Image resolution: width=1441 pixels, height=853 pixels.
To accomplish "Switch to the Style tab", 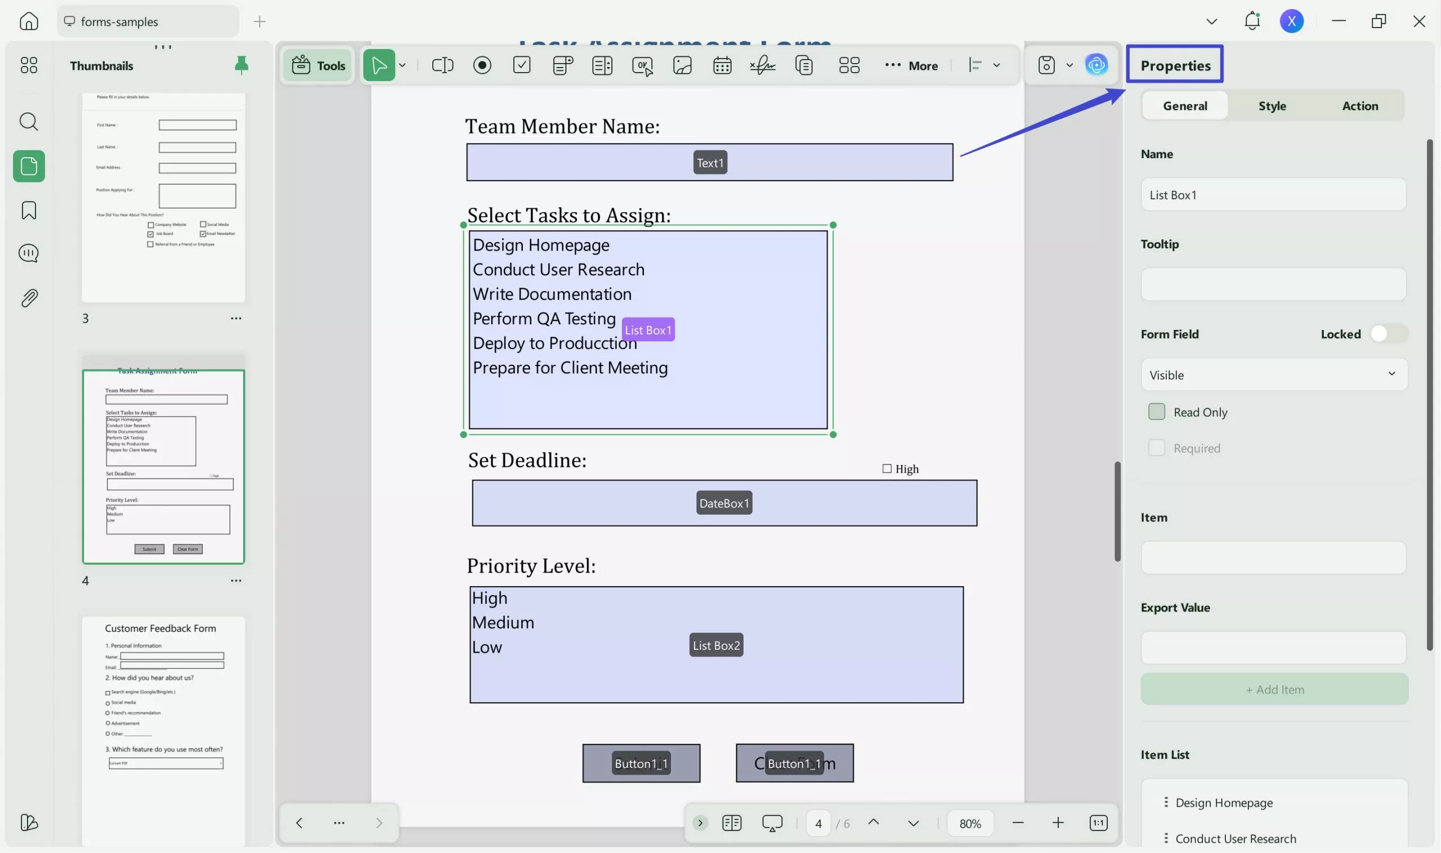I will [1272, 105].
